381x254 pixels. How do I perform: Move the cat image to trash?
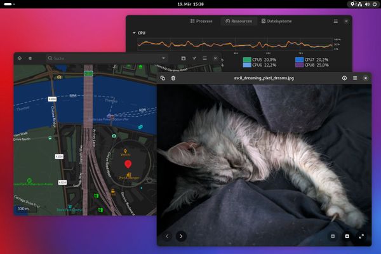(173, 78)
